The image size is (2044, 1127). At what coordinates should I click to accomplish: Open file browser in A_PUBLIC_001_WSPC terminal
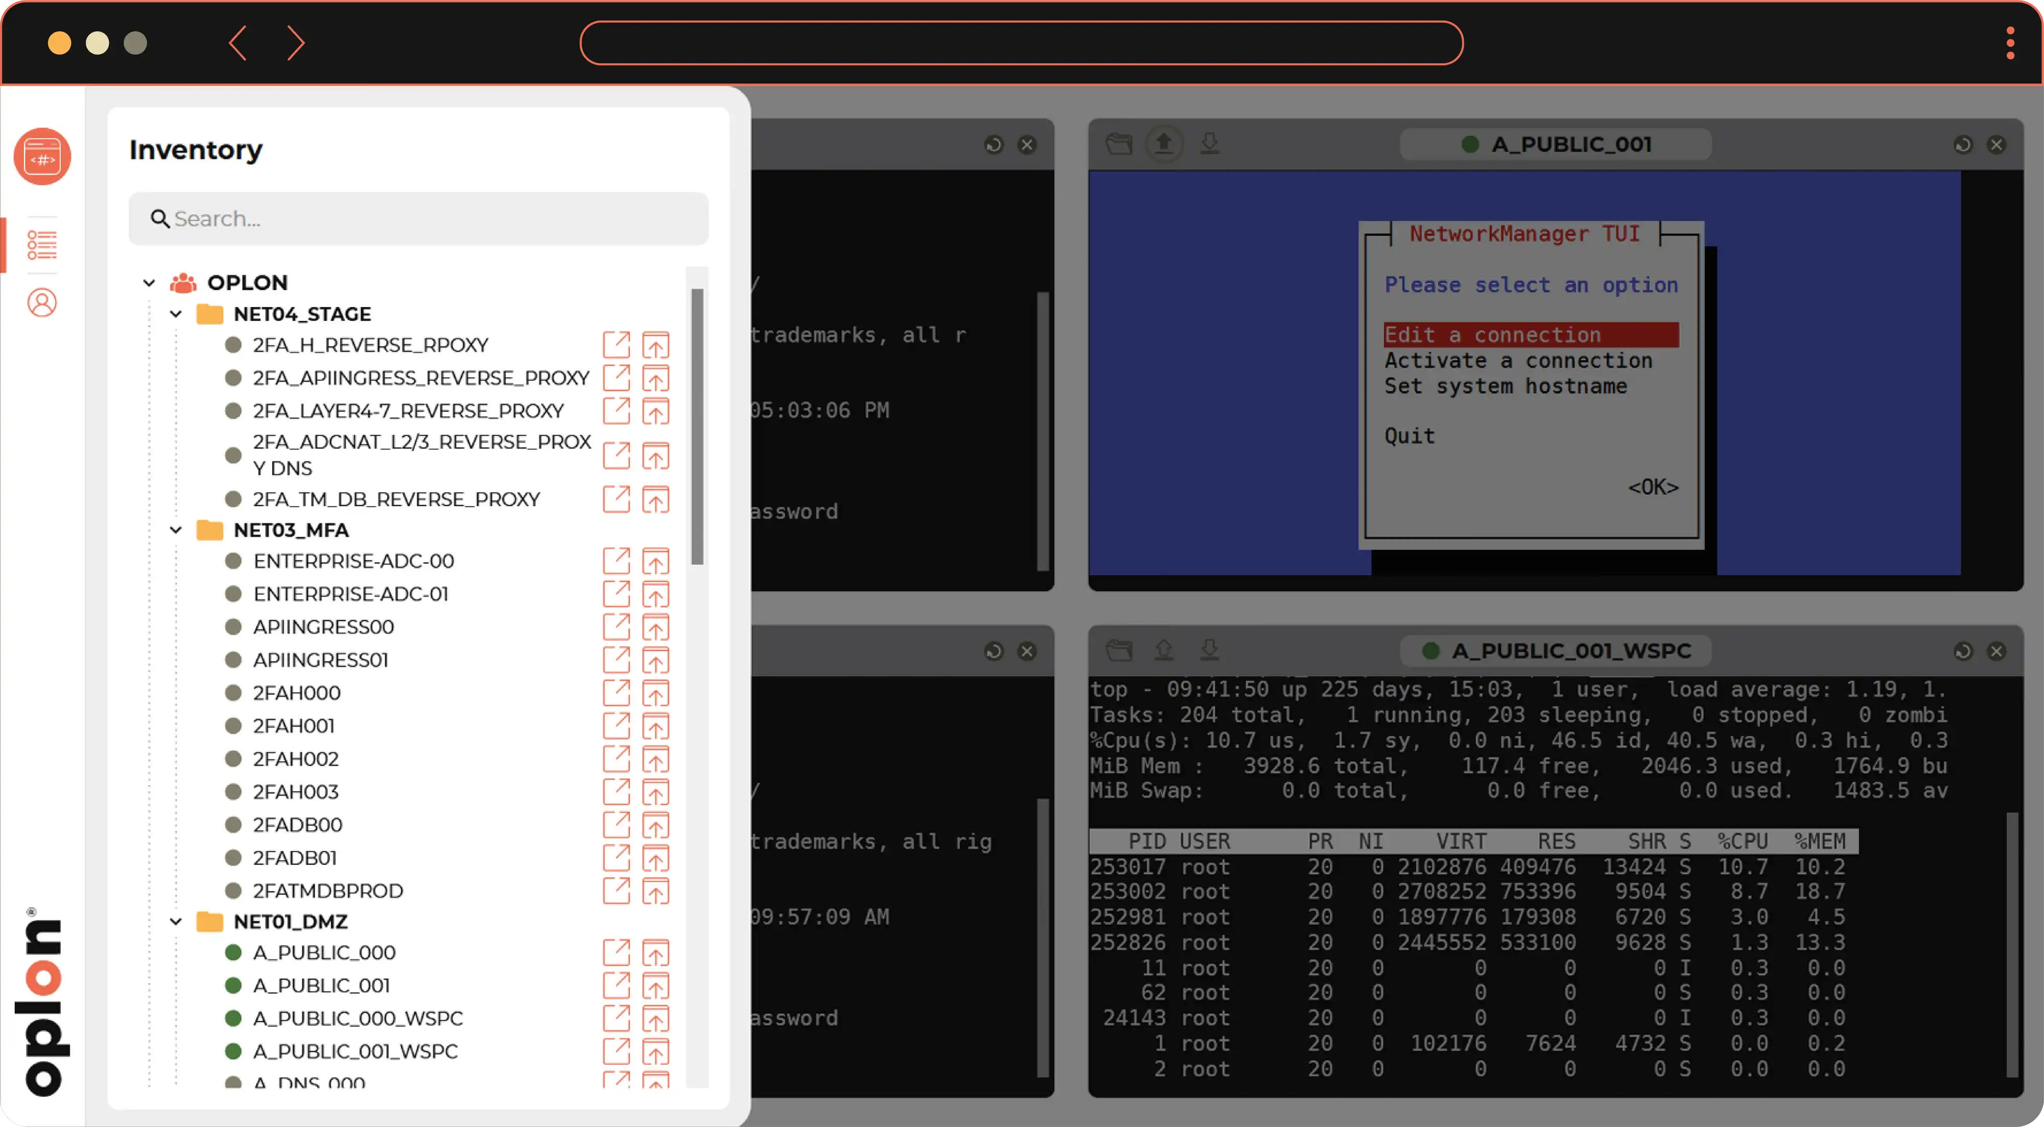(x=1119, y=651)
